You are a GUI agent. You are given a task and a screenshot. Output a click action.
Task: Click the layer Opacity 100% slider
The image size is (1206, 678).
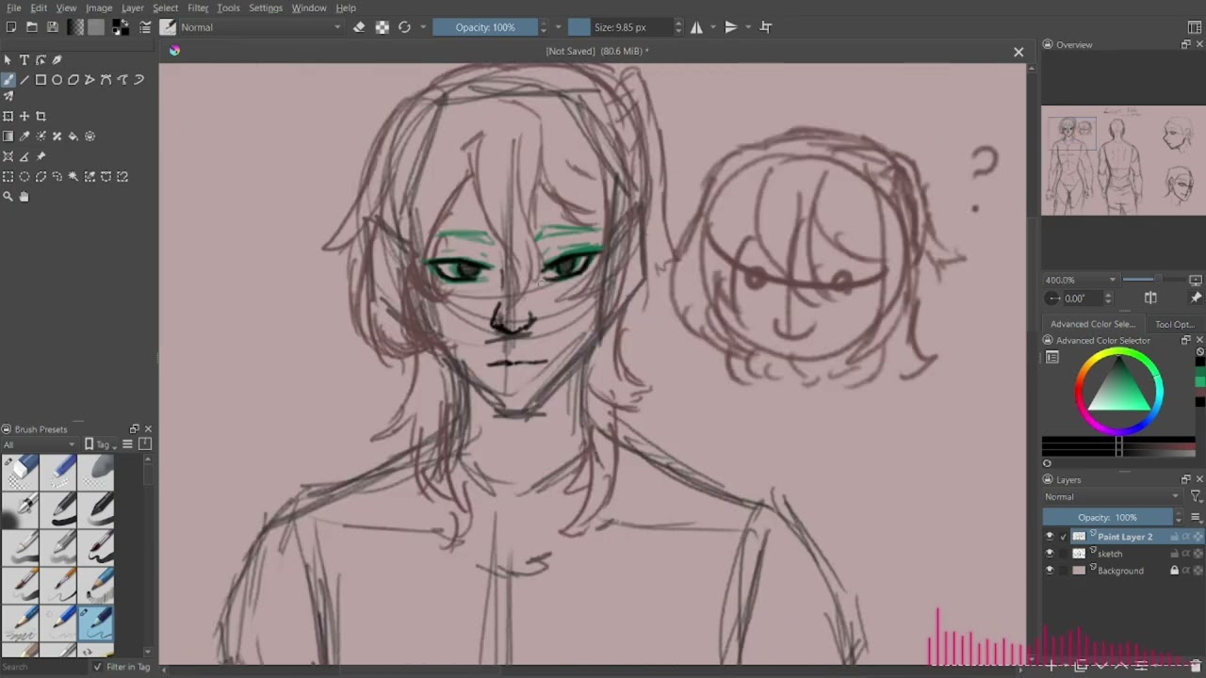click(x=1107, y=517)
